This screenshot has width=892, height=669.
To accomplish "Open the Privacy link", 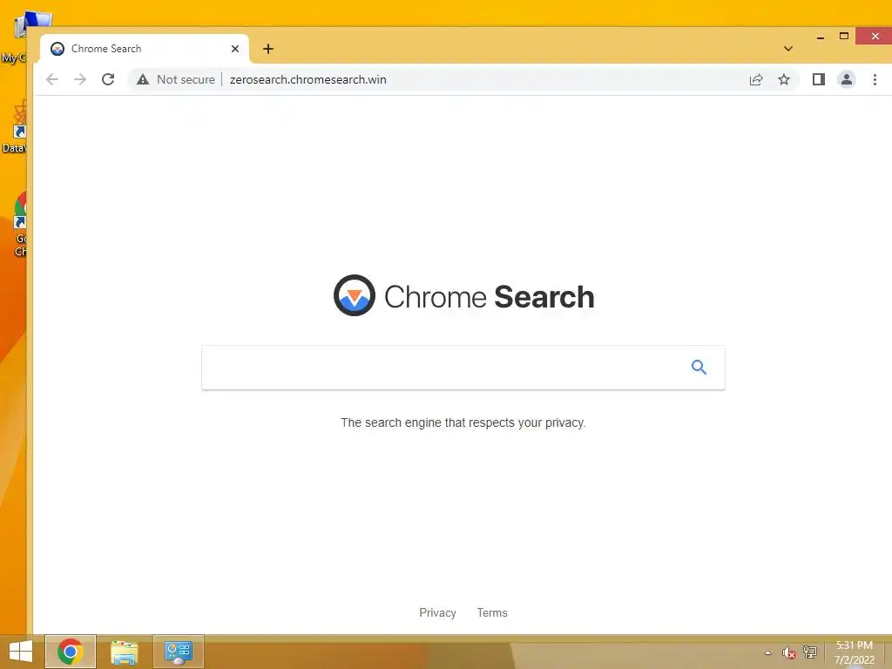I will (x=437, y=612).
